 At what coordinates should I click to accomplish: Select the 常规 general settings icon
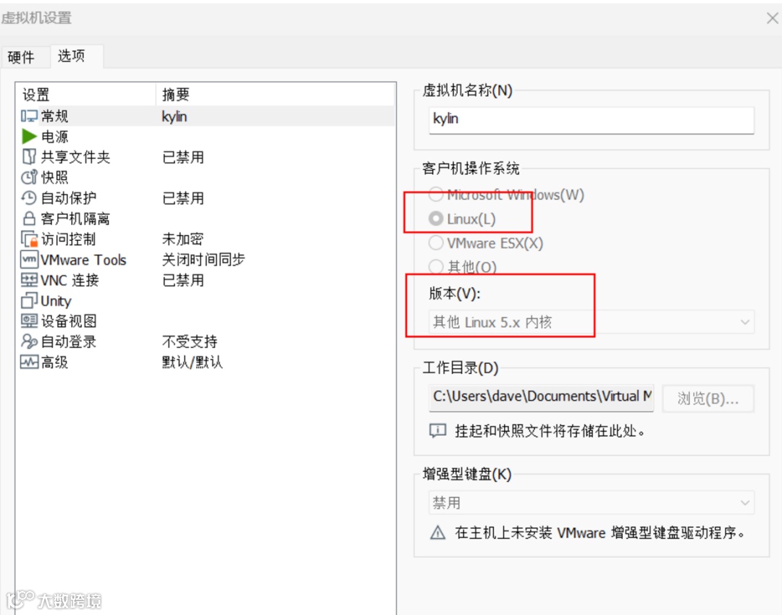29,116
